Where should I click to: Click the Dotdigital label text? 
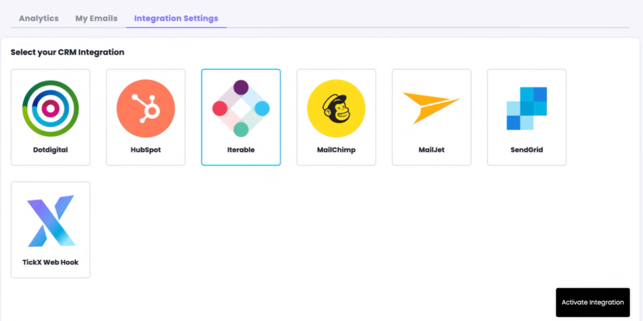pyautogui.click(x=50, y=149)
